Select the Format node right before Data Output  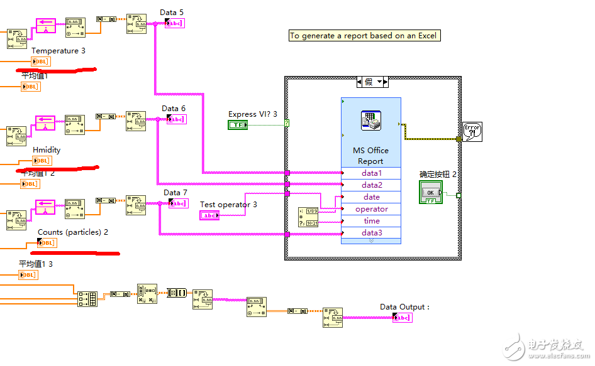click(332, 318)
